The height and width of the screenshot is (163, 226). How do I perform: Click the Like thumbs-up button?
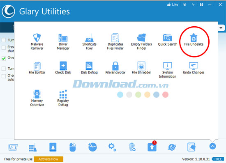coord(173,5)
